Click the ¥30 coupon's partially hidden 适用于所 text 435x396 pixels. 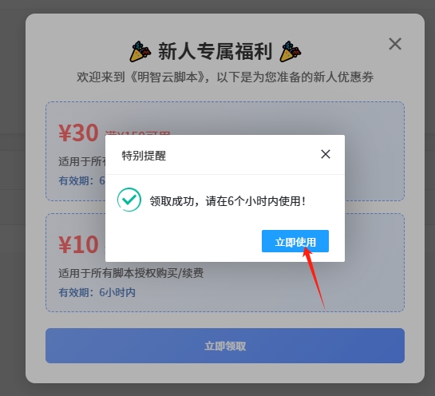[x=82, y=161]
